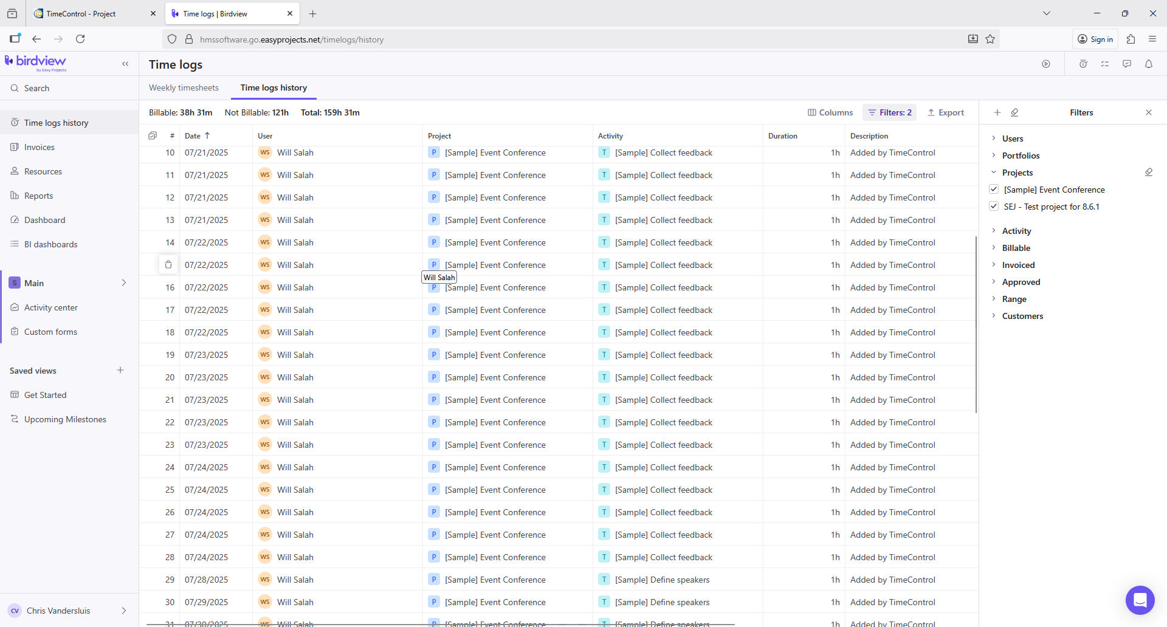
Task: Click the notifications bell icon
Action: tap(1148, 64)
